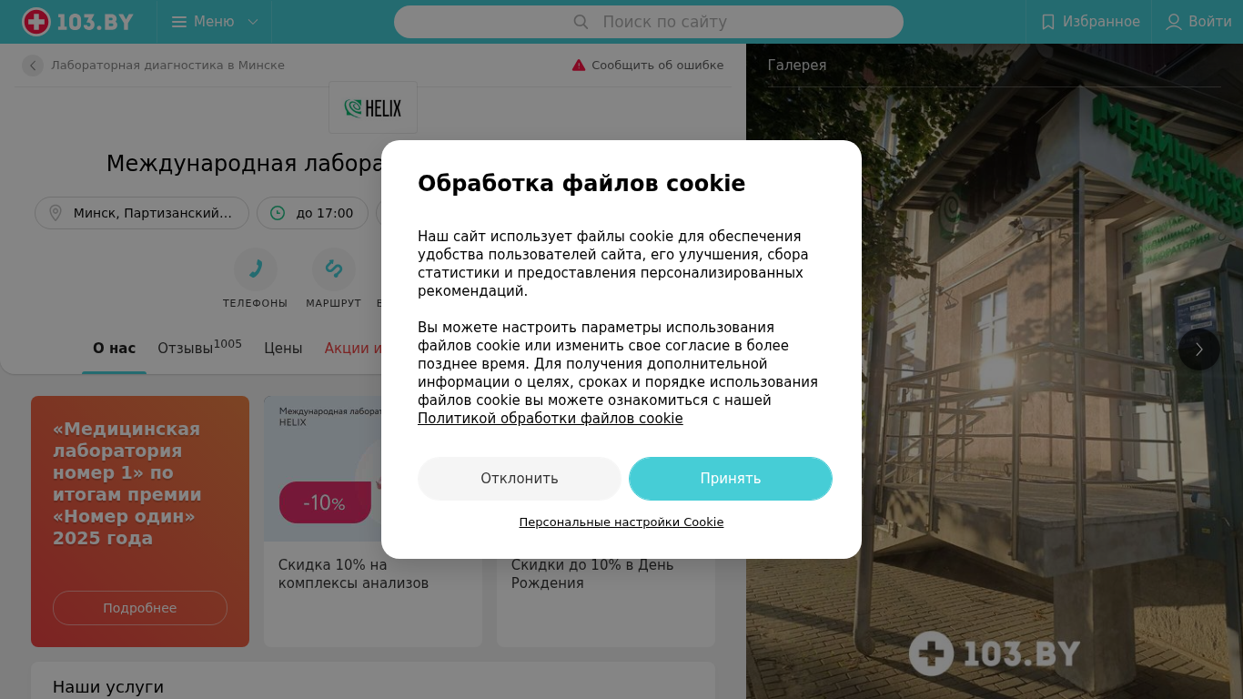
Task: Expand the address Минск, Партизанский chip
Action: (142, 213)
